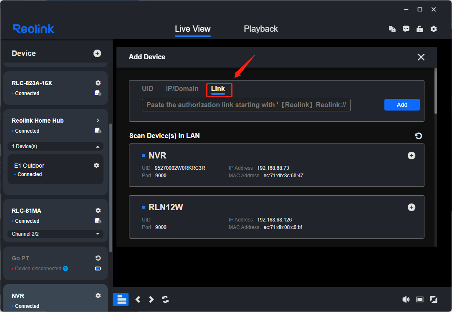Screen dimensions: 452x312
Task: Go to next page with right arrow
Action: point(152,299)
